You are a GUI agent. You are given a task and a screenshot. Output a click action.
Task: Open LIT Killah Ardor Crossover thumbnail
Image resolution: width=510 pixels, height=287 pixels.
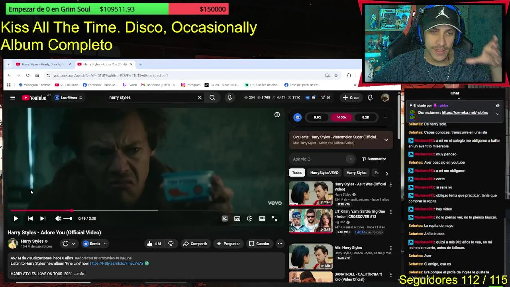(310, 220)
